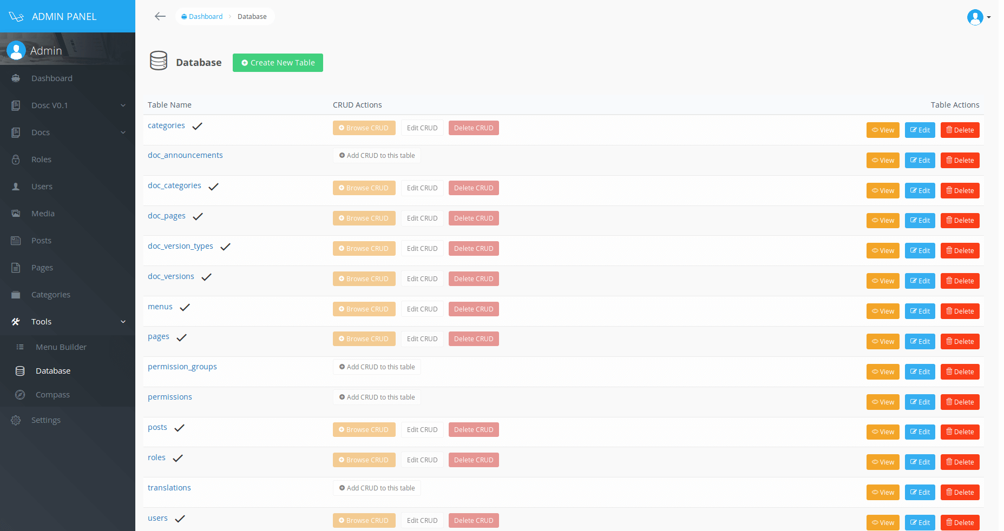Click the Database breadcrumb text
The height and width of the screenshot is (531, 1004).
tap(252, 17)
